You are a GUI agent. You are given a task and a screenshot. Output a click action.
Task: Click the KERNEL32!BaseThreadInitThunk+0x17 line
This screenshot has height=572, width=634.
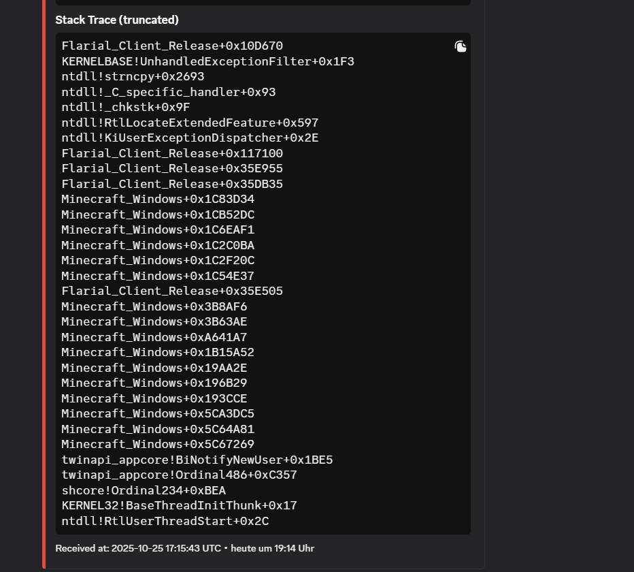180,506
